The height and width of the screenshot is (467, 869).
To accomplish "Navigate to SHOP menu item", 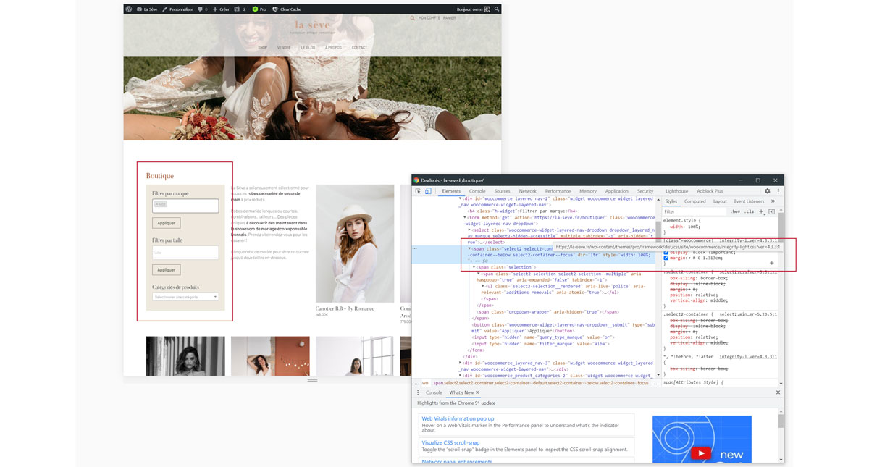I will click(x=263, y=48).
